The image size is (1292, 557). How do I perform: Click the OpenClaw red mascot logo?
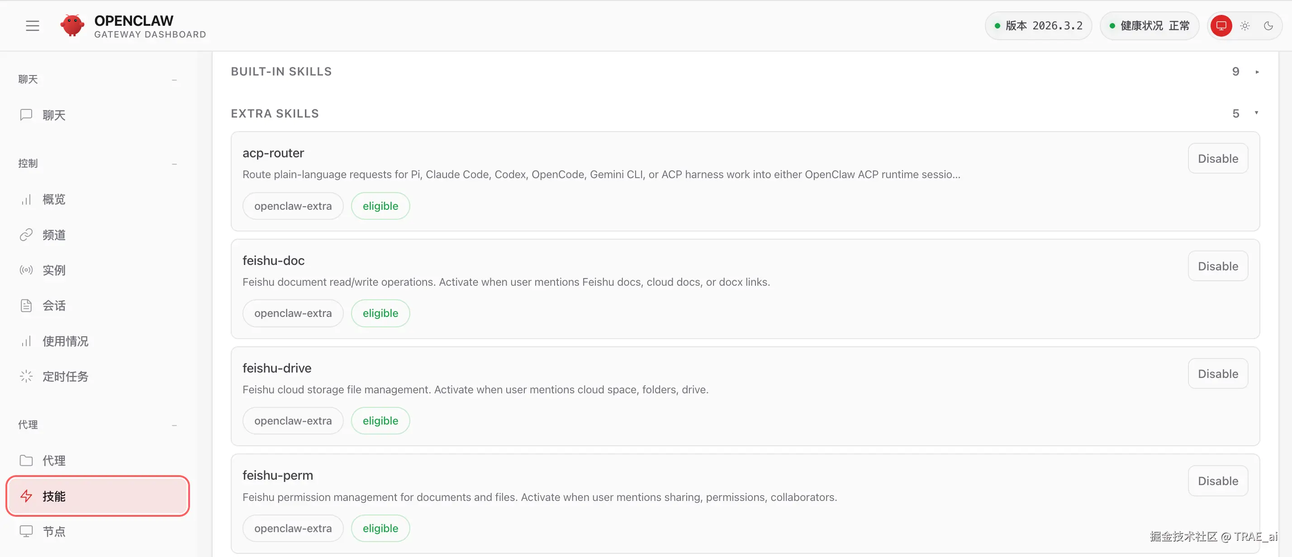[72, 26]
